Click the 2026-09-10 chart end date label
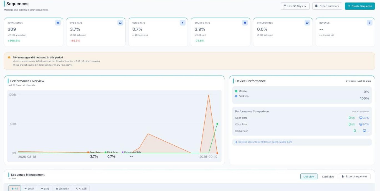 (x=208, y=157)
